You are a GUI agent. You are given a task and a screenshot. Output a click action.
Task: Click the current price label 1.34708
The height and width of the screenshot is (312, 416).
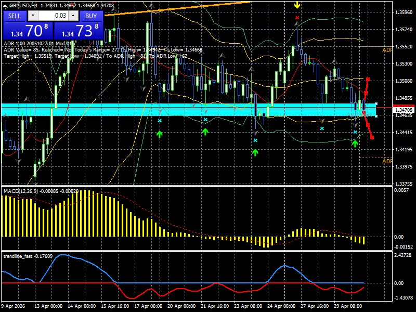click(x=404, y=110)
